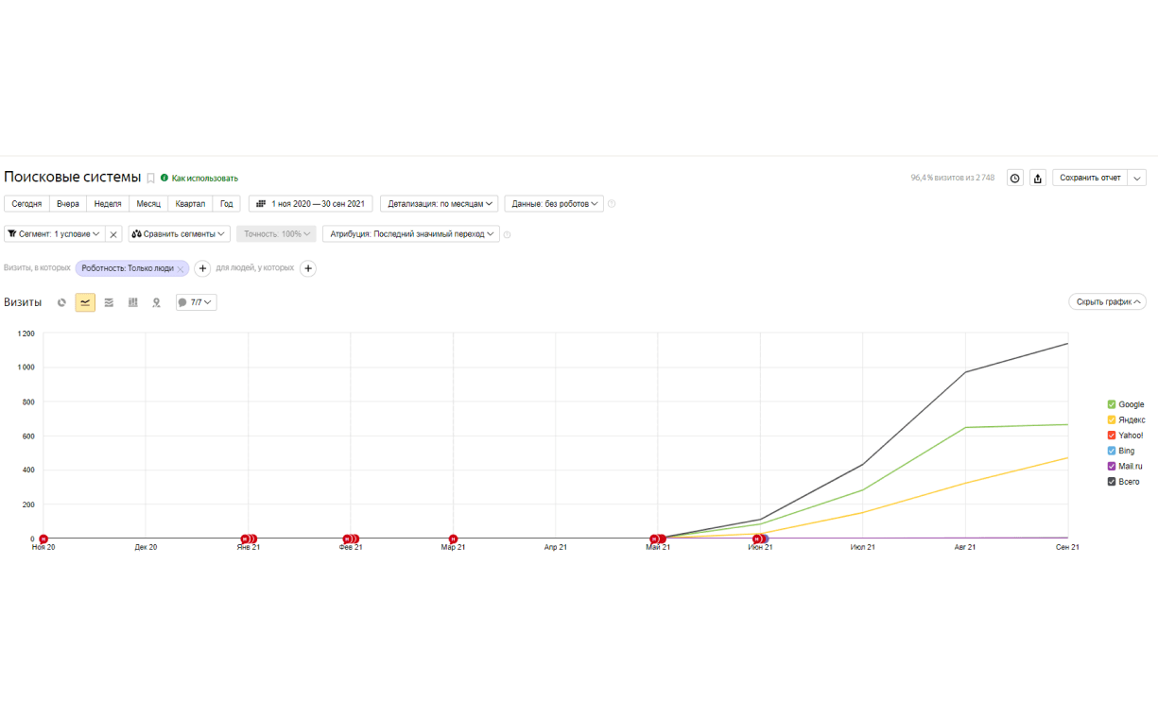
Task: Expand the Детализация: по месяцам dropdown
Action: coord(440,204)
